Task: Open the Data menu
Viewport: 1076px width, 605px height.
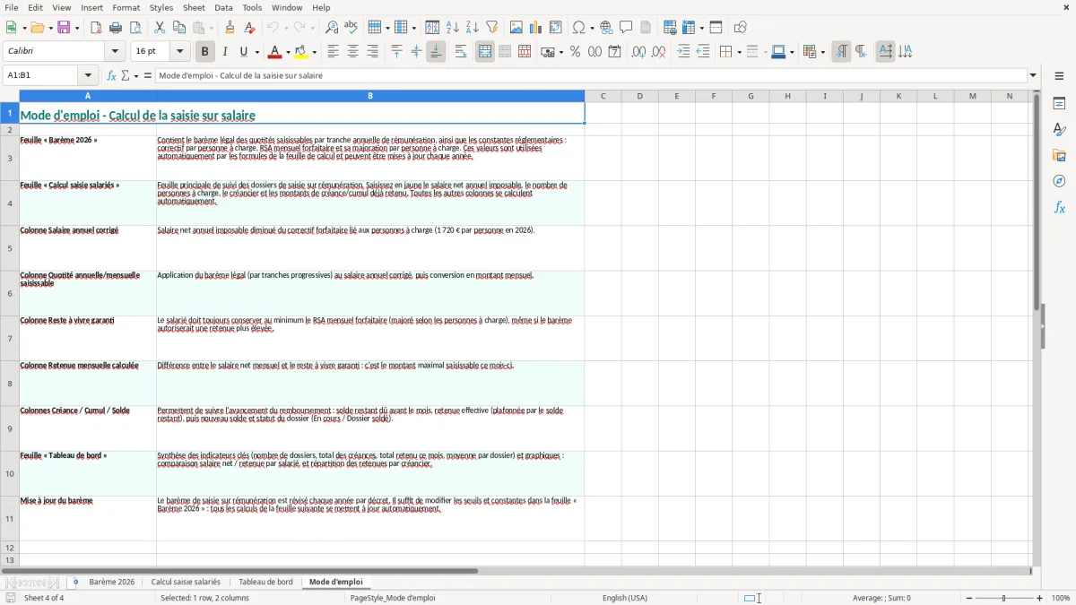Action: (223, 7)
